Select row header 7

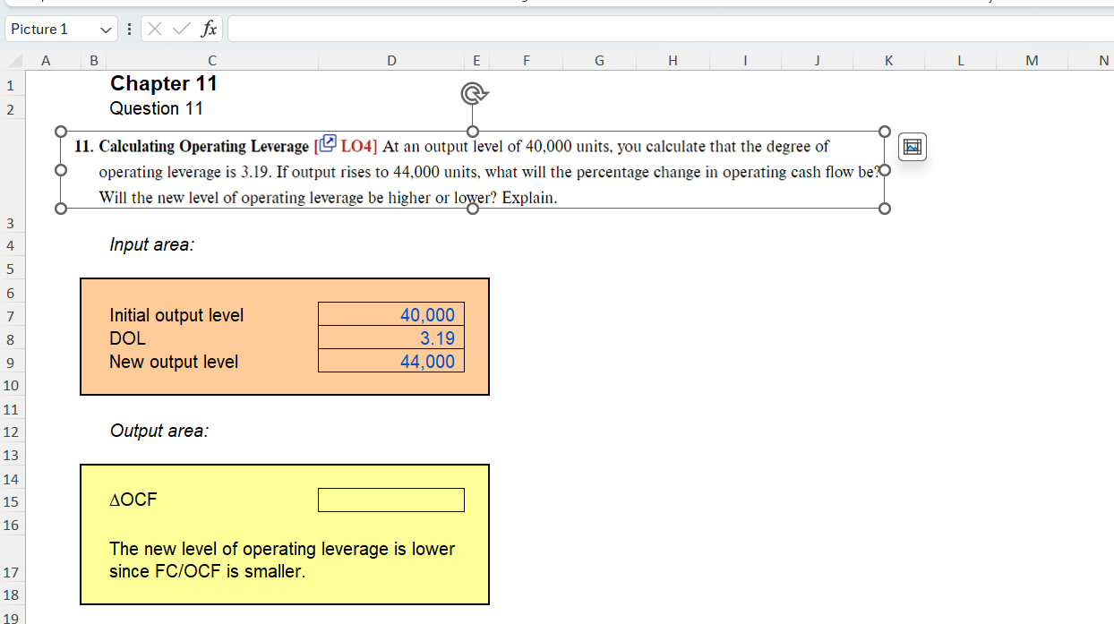tap(11, 314)
